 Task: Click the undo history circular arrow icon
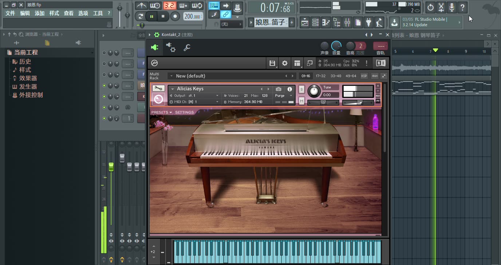(x=430, y=7)
